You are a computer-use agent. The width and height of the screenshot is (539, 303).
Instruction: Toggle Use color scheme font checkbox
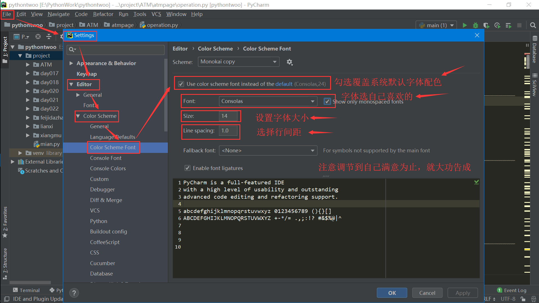pyautogui.click(x=181, y=84)
